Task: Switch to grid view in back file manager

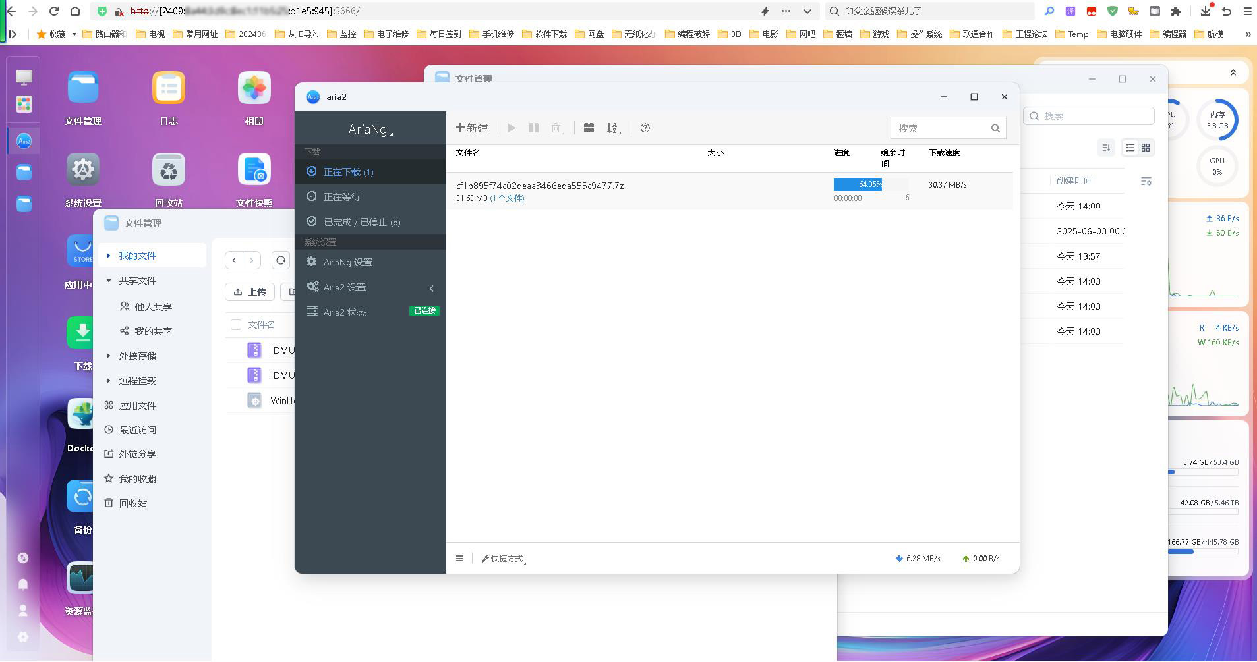Action: [x=1146, y=148]
